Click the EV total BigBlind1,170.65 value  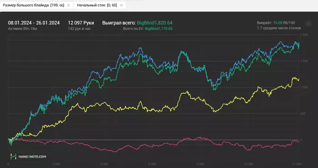[159, 29]
